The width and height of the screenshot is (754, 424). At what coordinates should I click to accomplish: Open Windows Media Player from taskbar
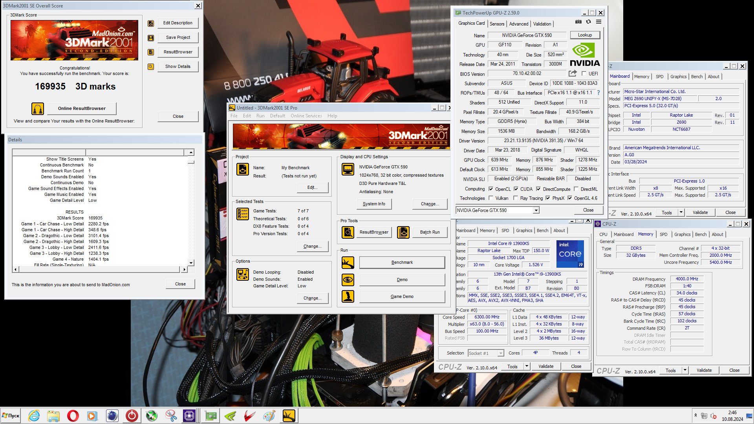[93, 416]
